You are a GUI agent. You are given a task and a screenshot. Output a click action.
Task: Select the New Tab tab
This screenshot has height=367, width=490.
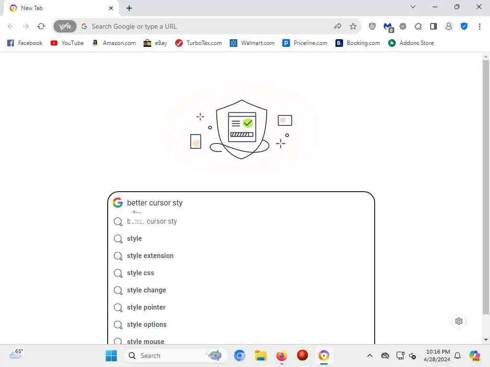61,8
